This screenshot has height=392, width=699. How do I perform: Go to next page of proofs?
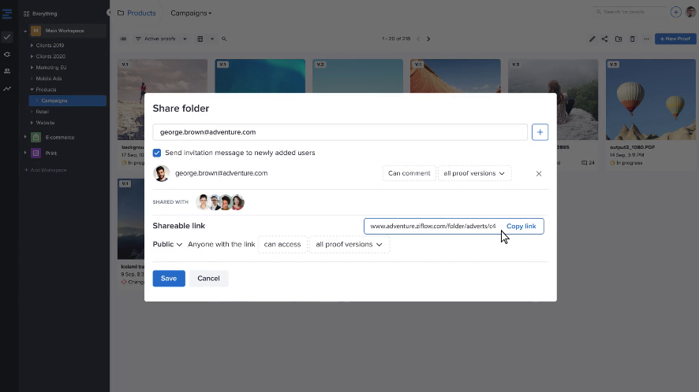click(428, 39)
